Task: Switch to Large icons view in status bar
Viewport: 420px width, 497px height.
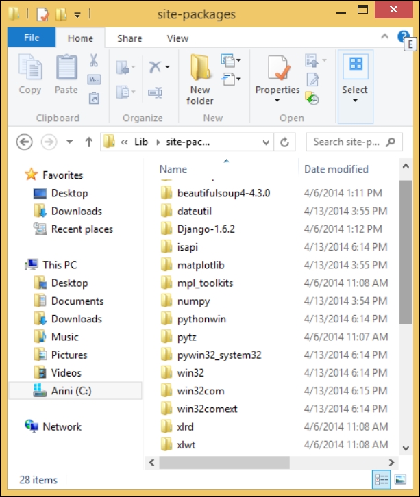Action: 400,480
